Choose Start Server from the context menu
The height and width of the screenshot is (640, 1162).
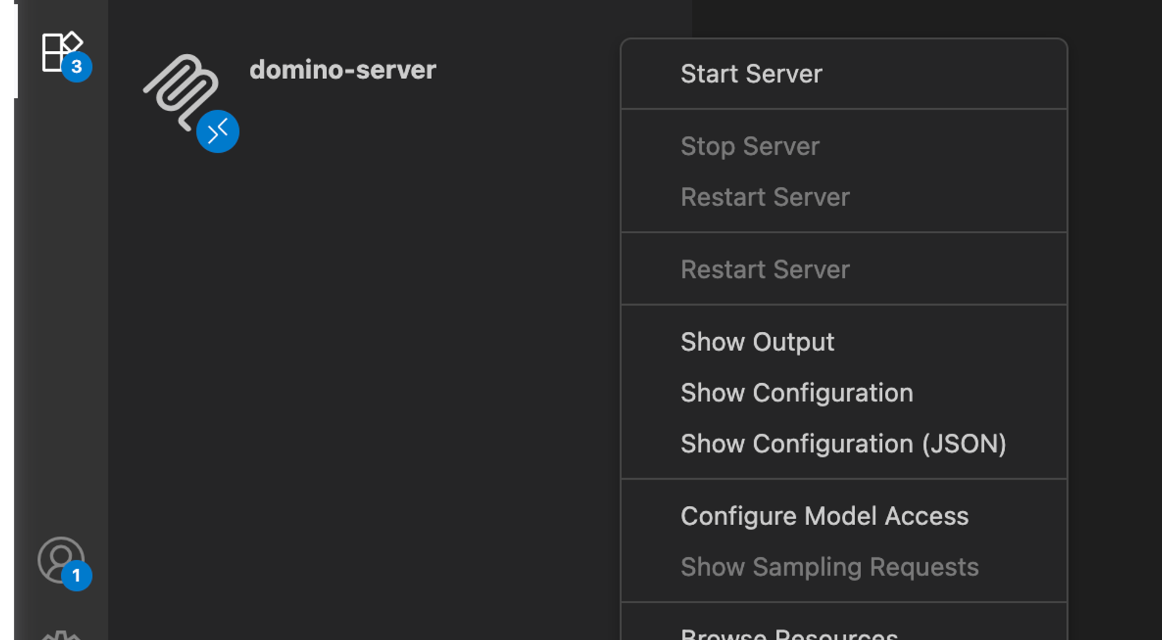pyautogui.click(x=844, y=74)
